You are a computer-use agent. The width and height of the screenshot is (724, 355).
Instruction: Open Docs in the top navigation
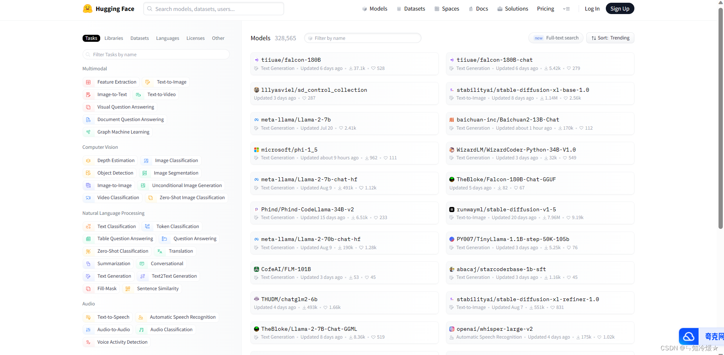pos(478,9)
